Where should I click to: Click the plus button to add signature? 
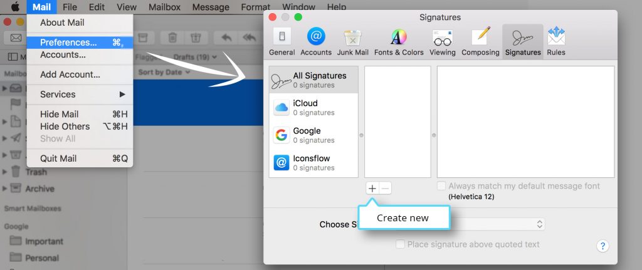[372, 189]
